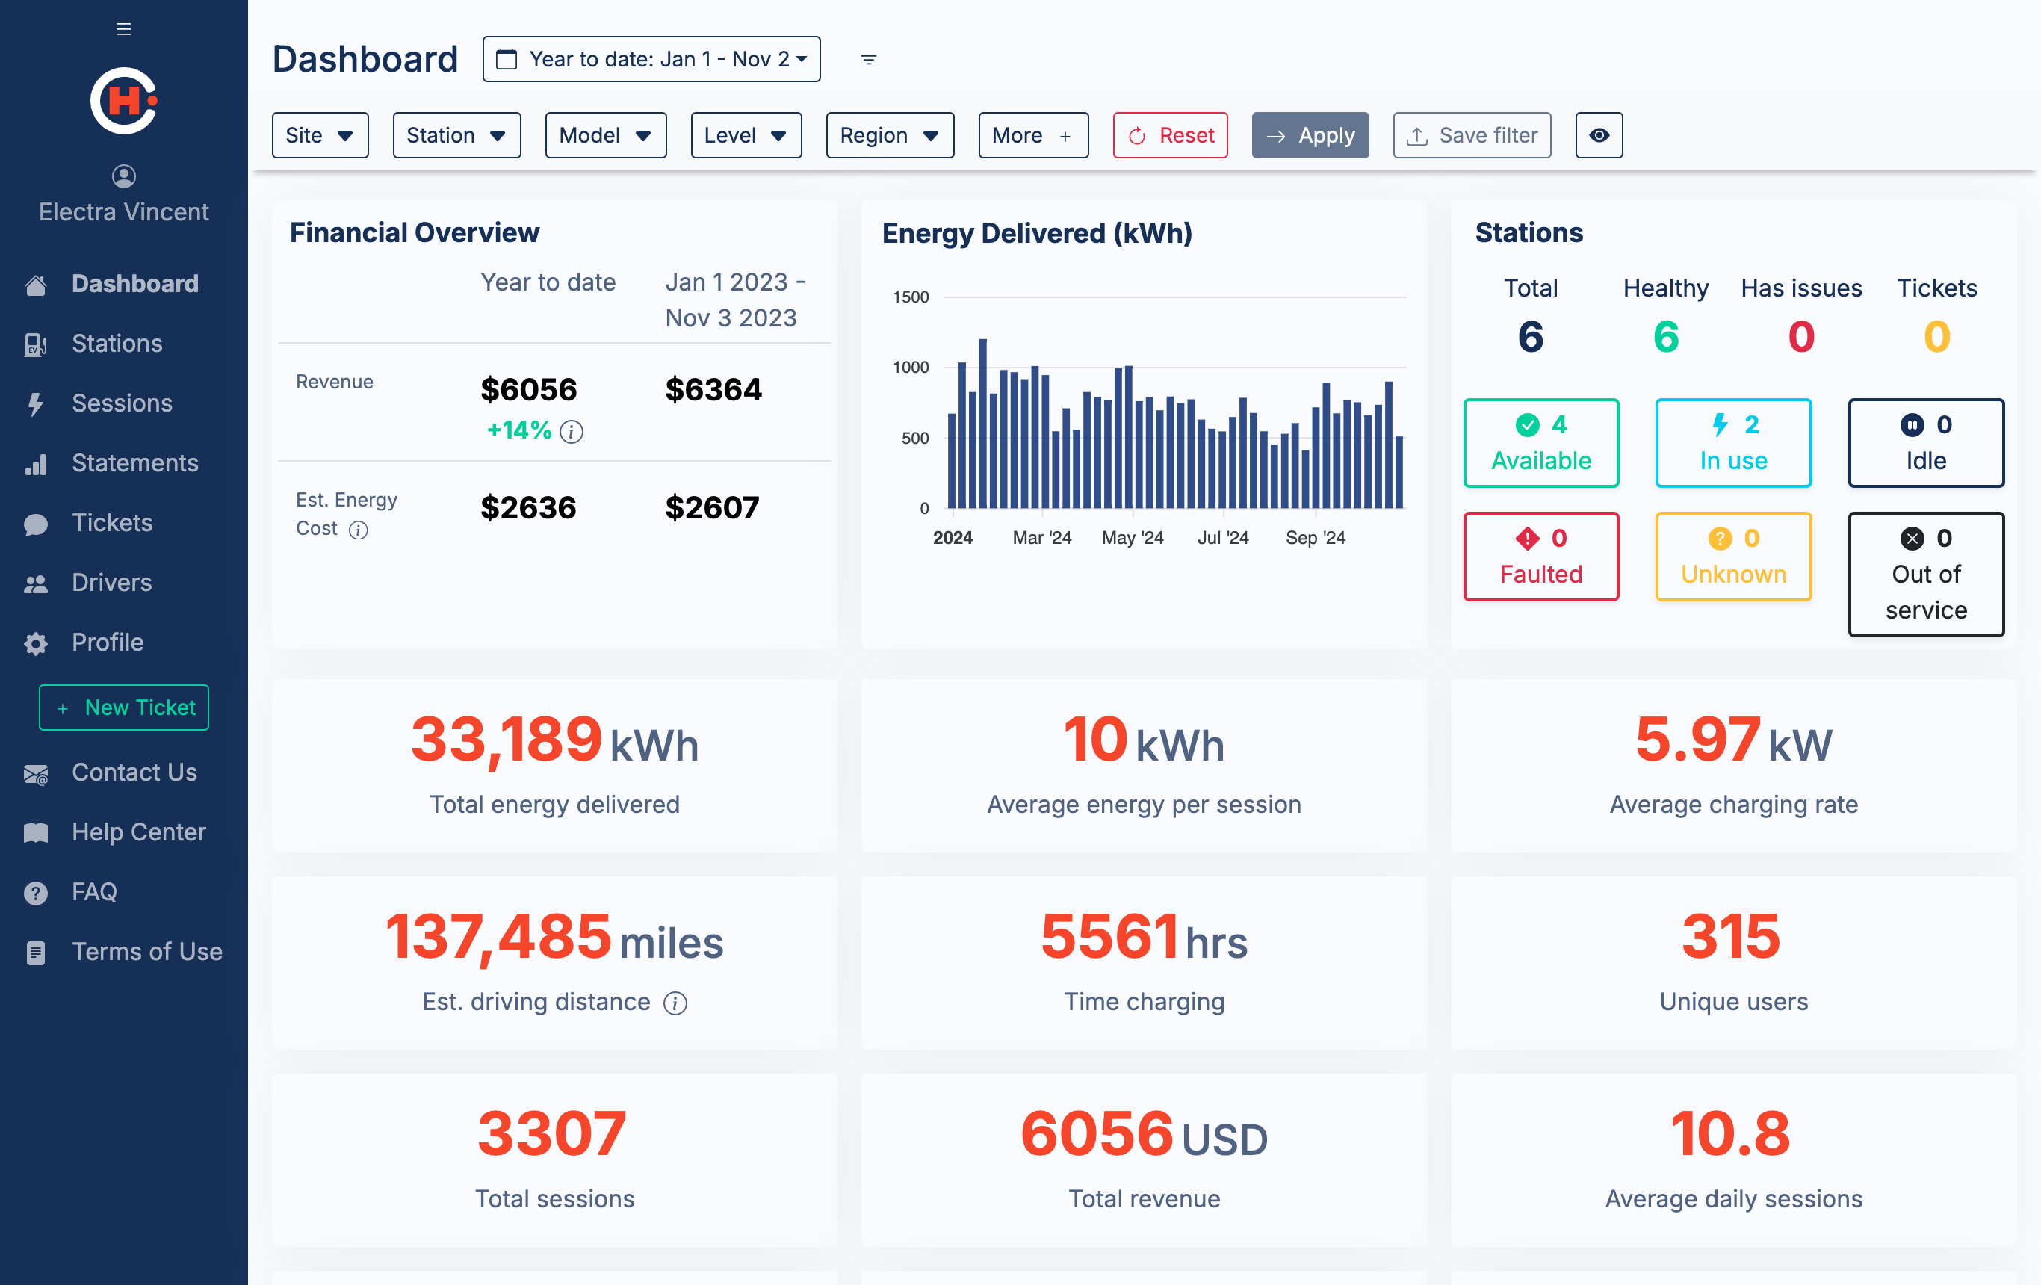
Task: Click the user avatar icon above Electra Vincent
Action: click(x=124, y=176)
